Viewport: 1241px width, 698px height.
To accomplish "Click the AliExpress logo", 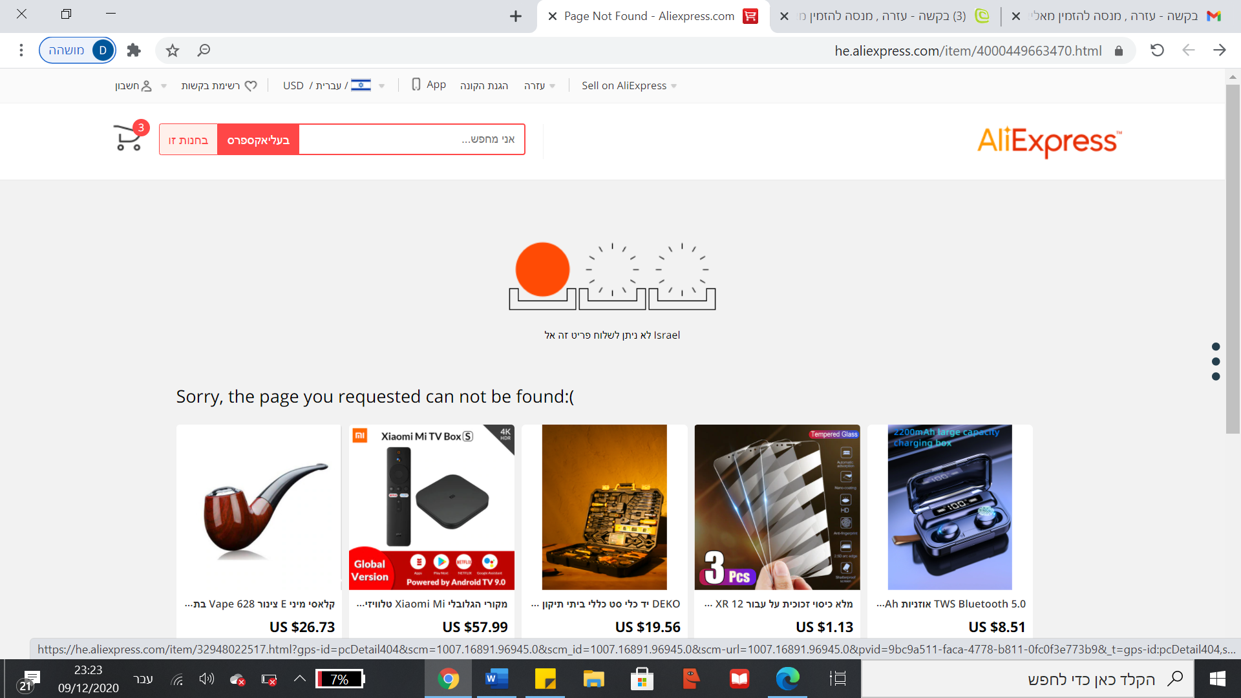I will point(1050,141).
